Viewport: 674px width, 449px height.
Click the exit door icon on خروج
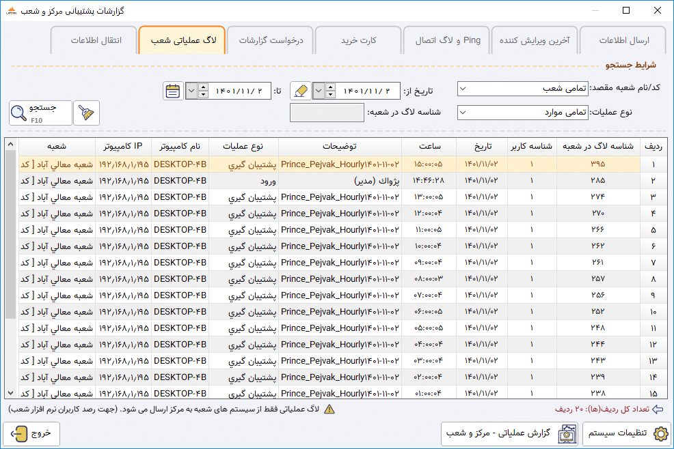[19, 433]
